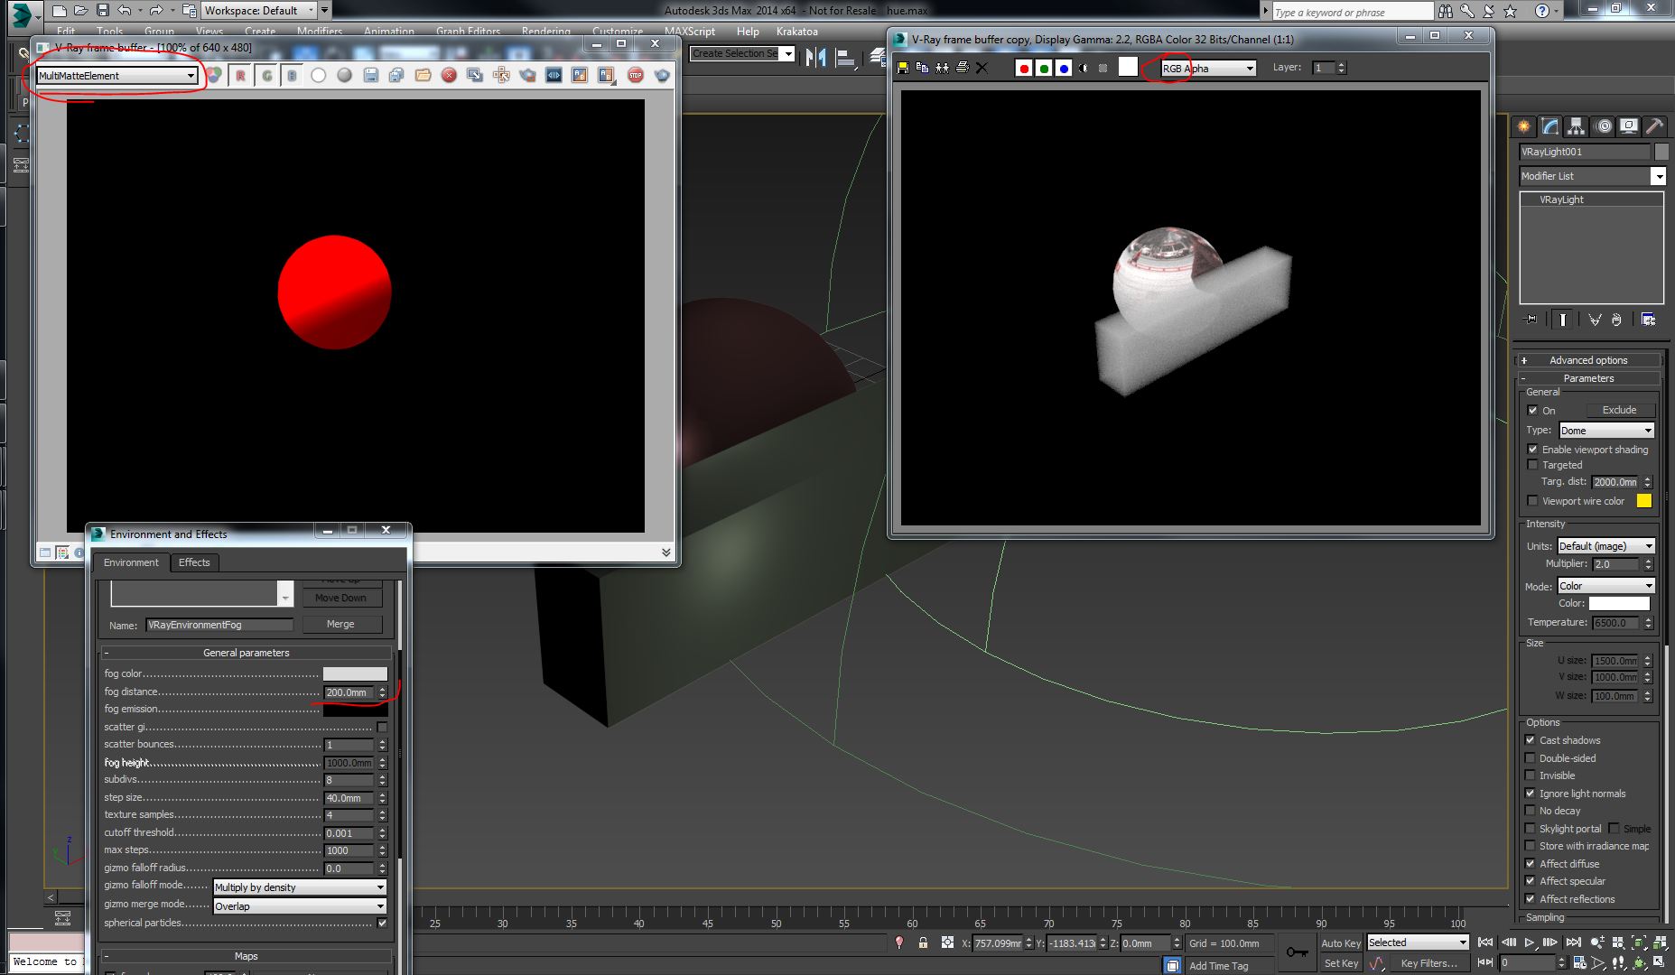Viewport: 1675px width, 975px height.
Task: Click the Selection Lock padlock icon
Action: 923,942
